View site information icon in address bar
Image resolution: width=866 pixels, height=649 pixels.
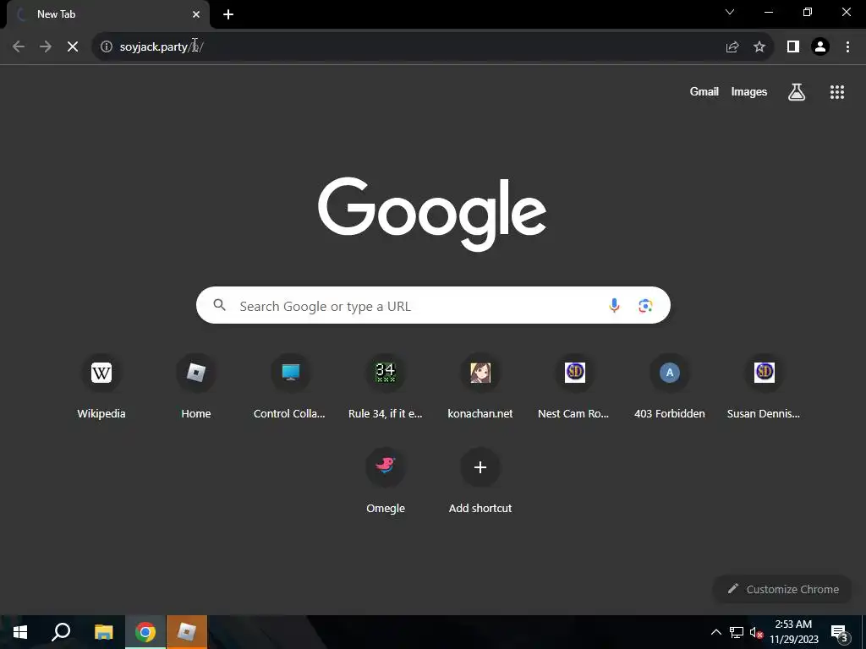pyautogui.click(x=107, y=47)
